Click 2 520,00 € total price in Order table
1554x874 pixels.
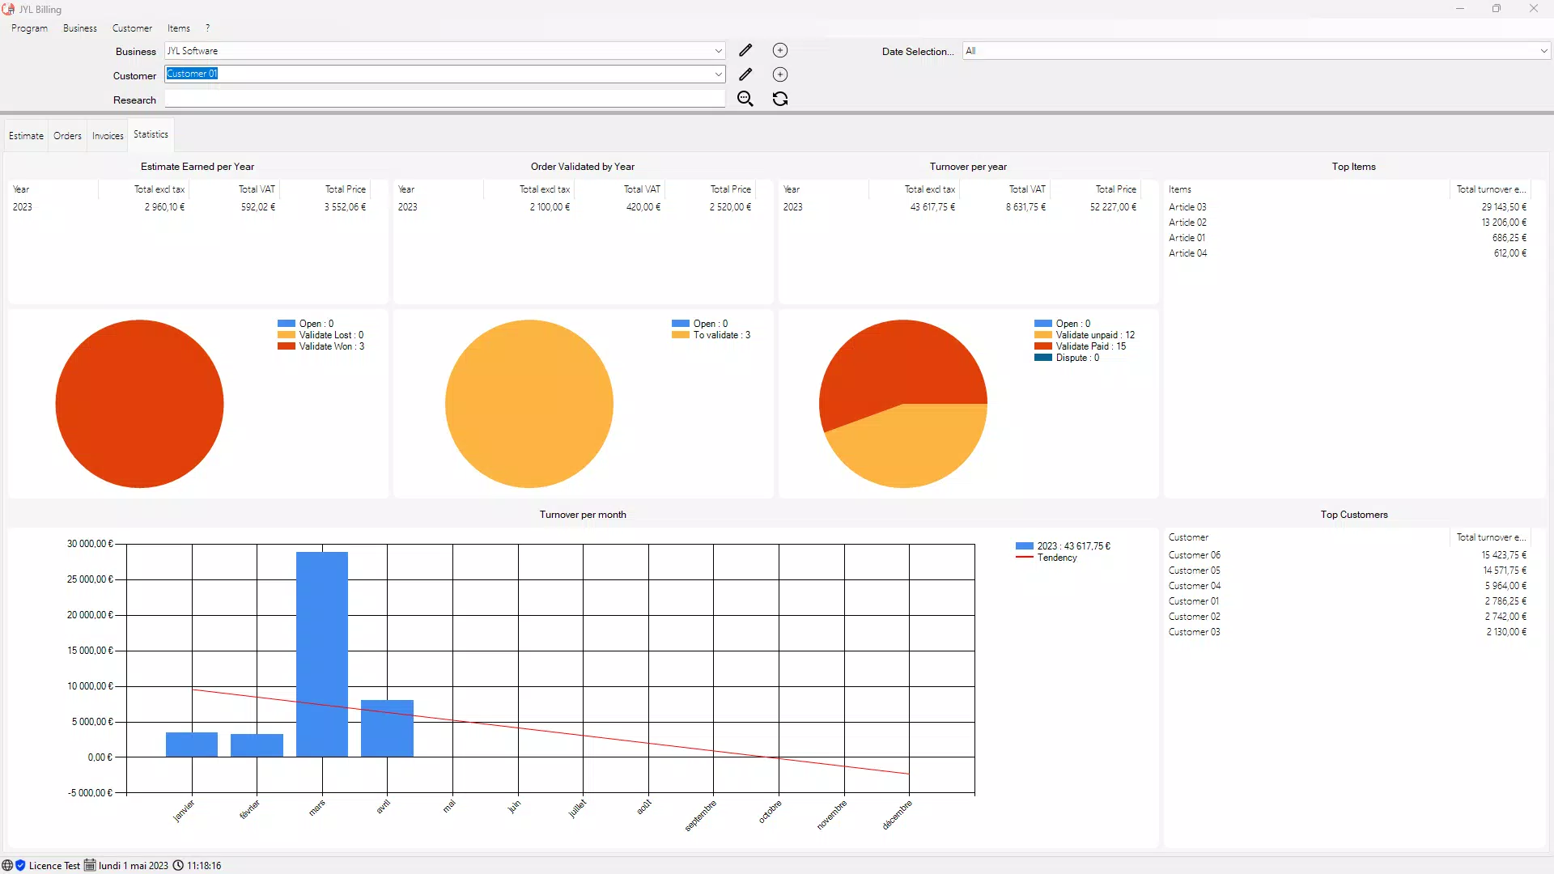pos(730,207)
